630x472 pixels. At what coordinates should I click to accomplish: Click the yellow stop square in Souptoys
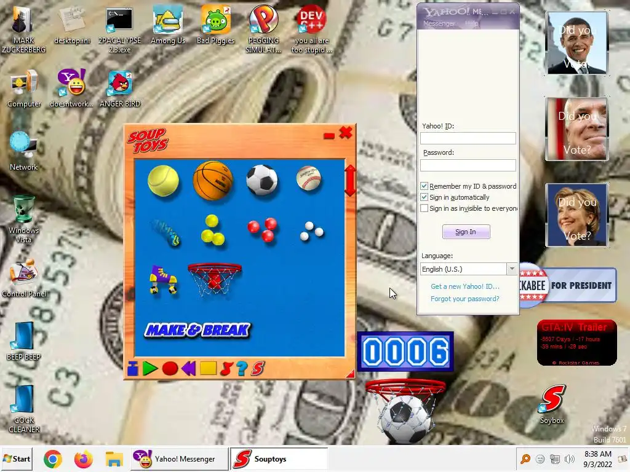(x=208, y=368)
